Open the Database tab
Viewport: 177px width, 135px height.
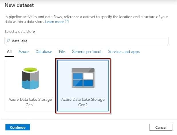tap(44, 52)
